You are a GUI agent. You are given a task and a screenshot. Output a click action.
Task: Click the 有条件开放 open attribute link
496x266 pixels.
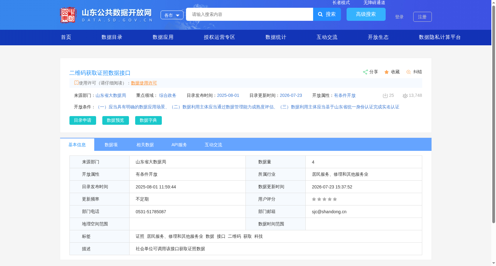coord(345,96)
